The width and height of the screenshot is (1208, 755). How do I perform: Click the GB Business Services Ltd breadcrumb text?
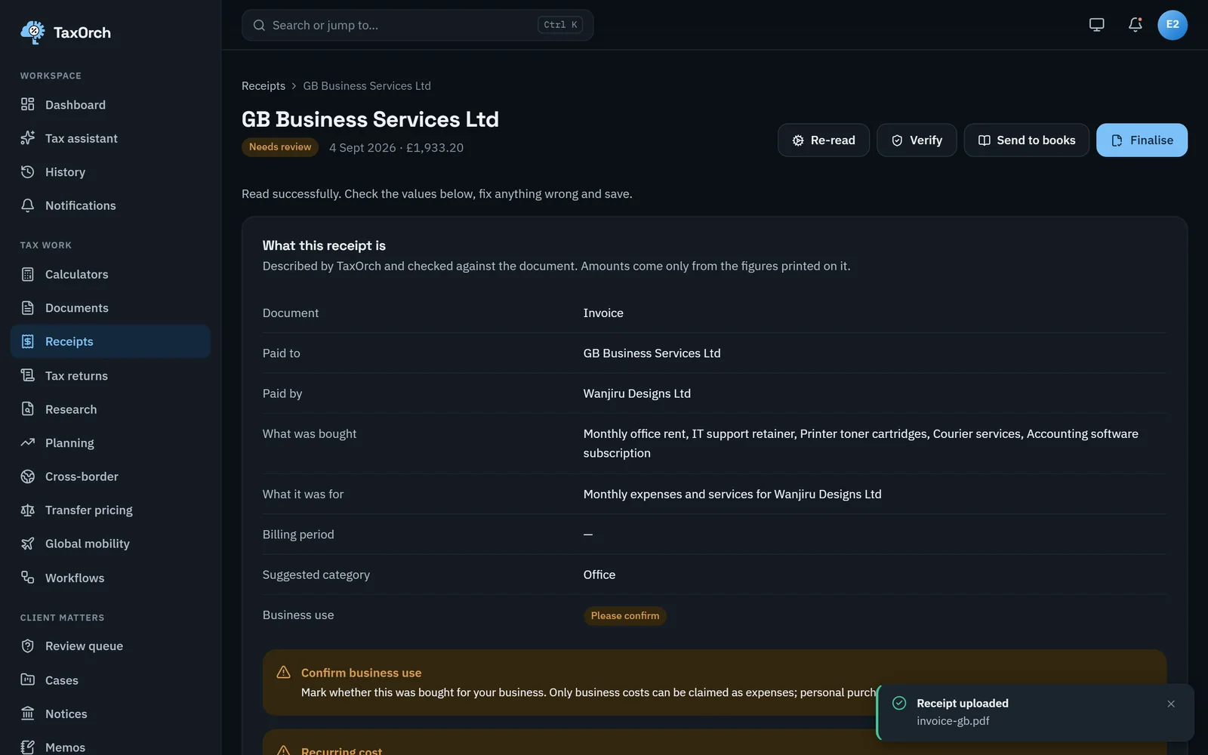[367, 86]
